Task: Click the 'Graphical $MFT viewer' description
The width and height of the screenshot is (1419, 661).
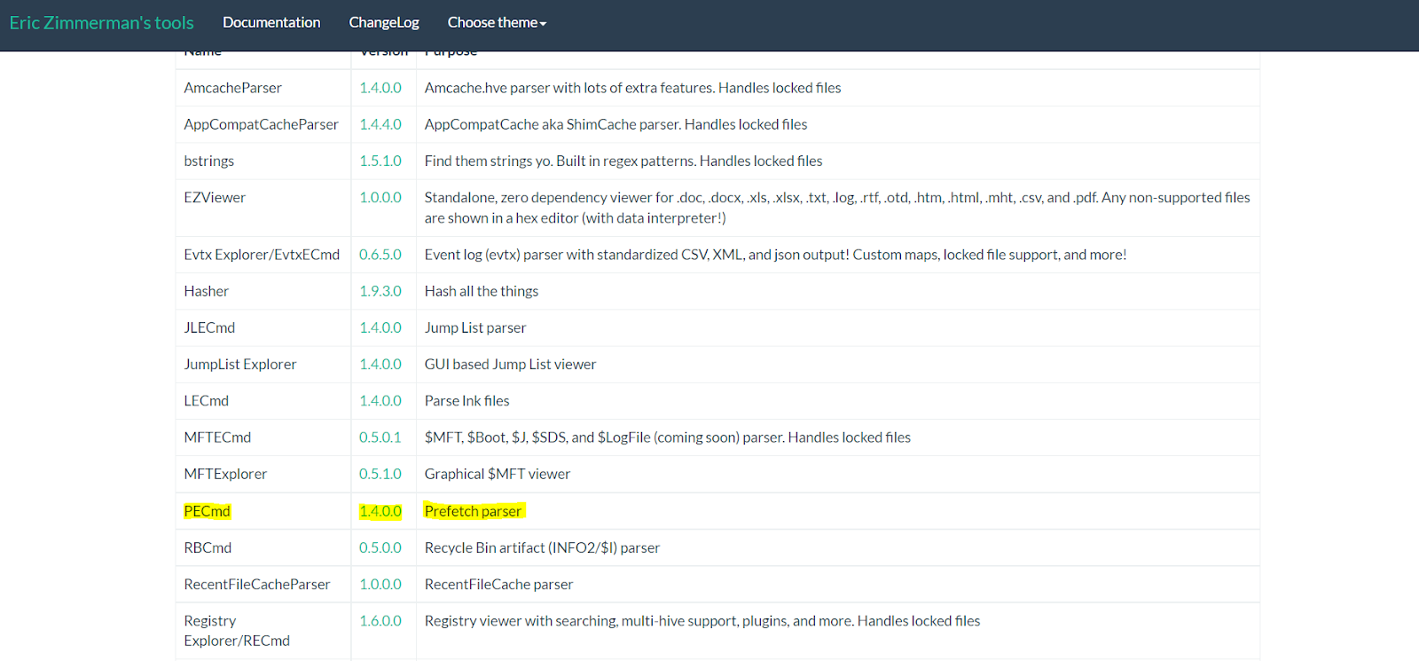Action: click(498, 474)
